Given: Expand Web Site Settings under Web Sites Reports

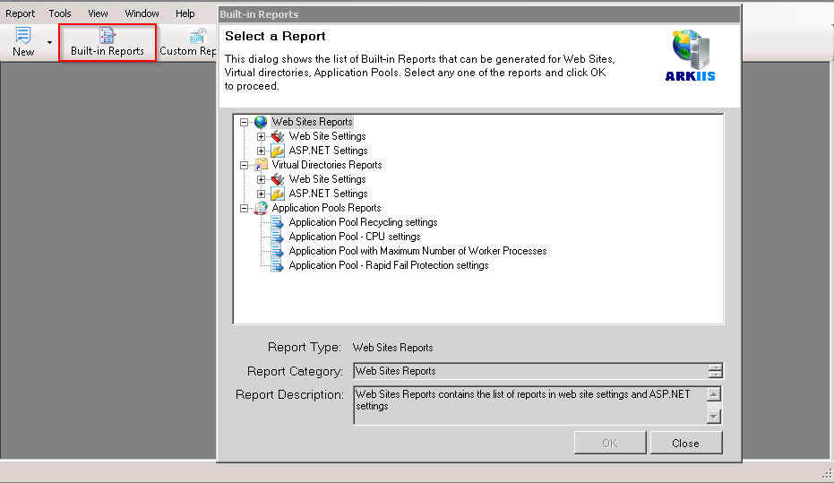Looking at the screenshot, I should pos(262,136).
